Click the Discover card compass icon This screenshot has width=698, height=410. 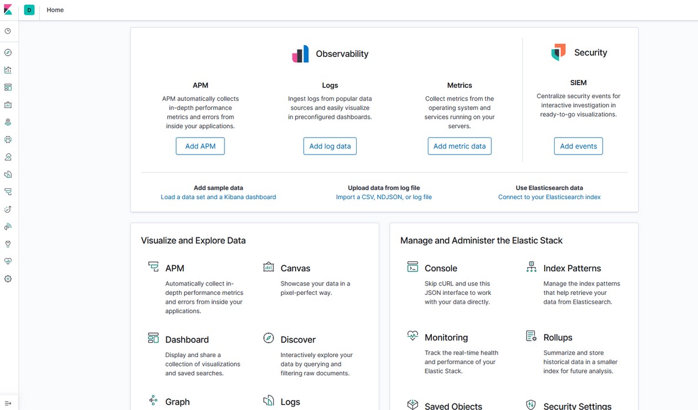tap(269, 338)
